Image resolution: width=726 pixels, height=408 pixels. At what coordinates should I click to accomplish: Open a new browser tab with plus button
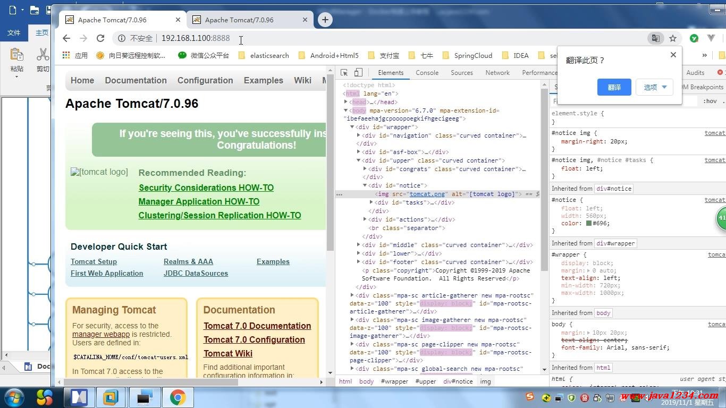coord(325,20)
